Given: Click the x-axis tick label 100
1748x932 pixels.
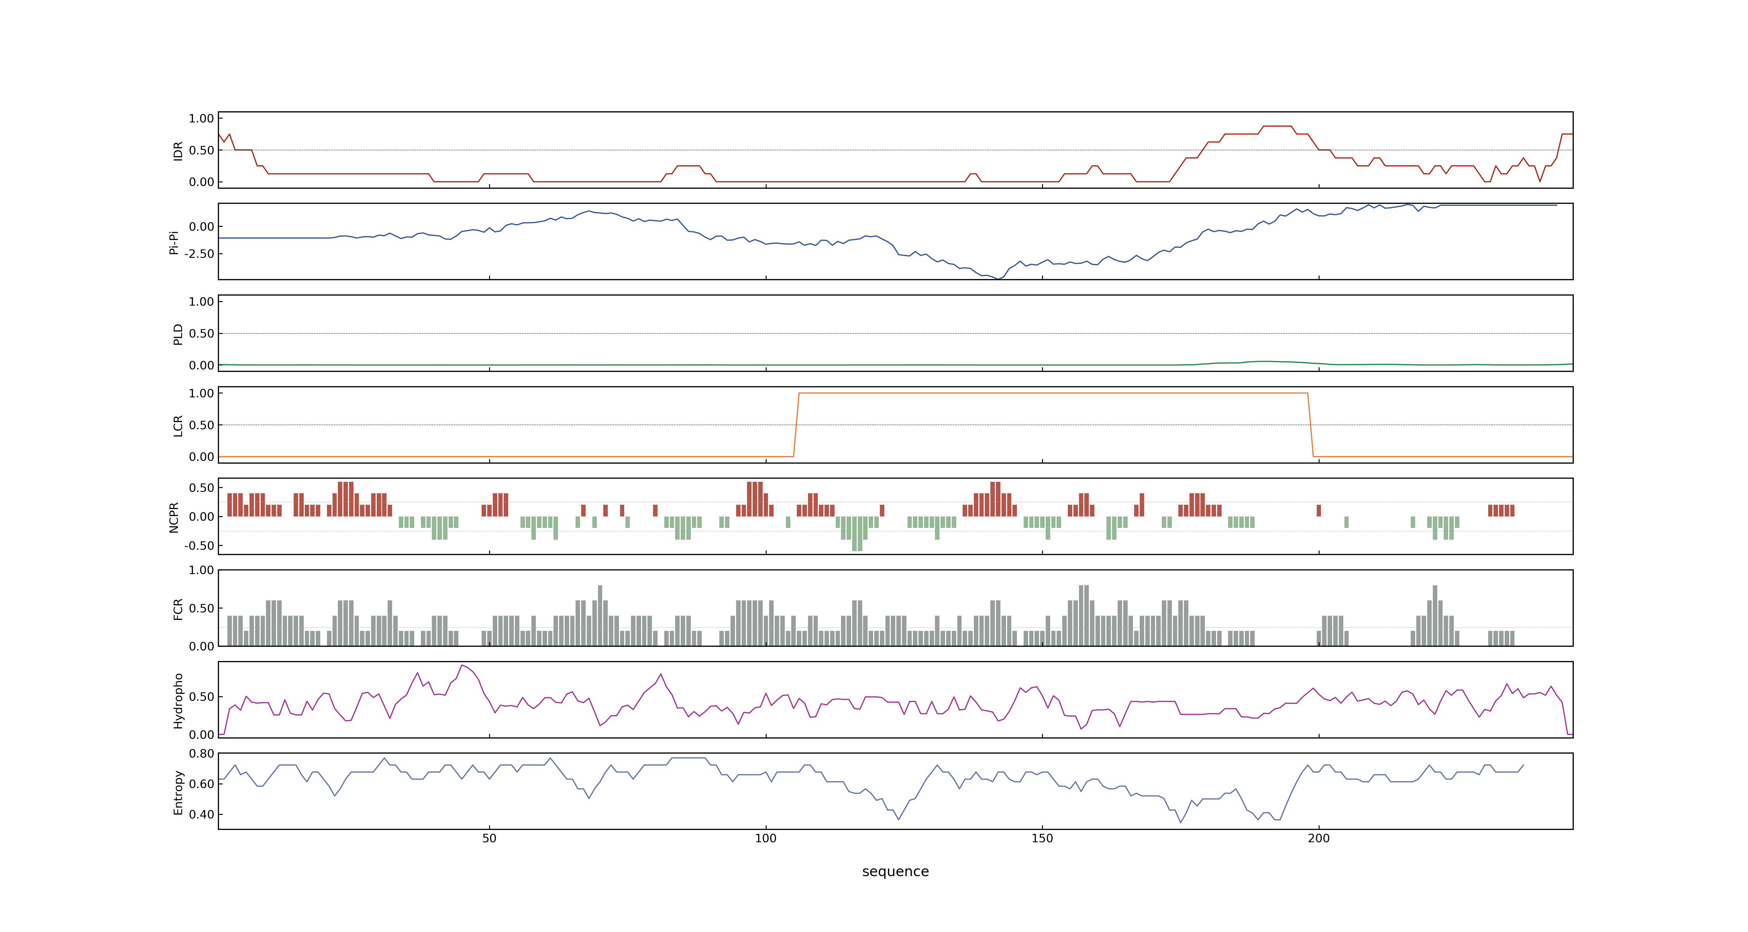Looking at the screenshot, I should tap(765, 838).
